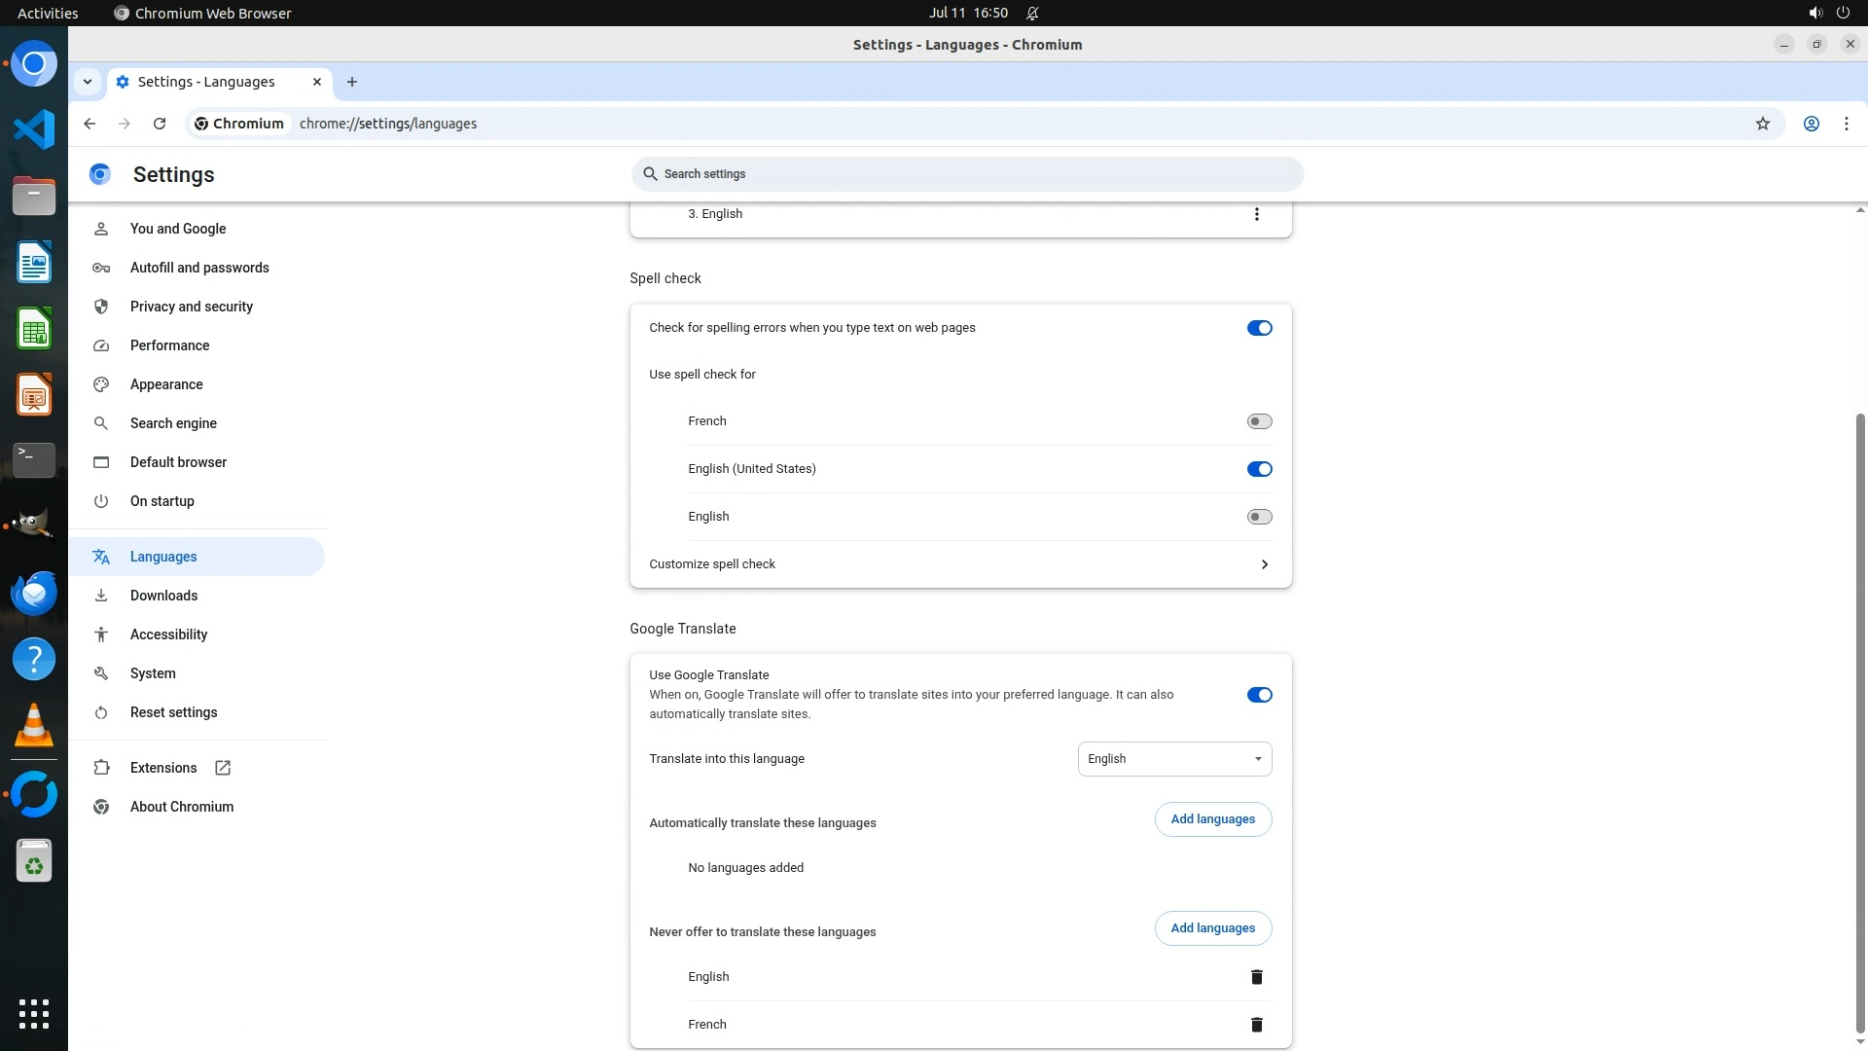
Task: Add languages to automatically translate
Action: (x=1212, y=819)
